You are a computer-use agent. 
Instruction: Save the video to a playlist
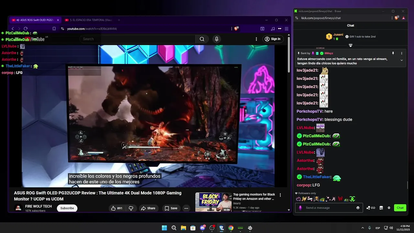[171, 208]
